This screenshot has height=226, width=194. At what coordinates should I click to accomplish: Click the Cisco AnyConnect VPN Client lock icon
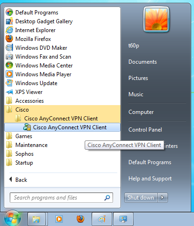click(27, 127)
